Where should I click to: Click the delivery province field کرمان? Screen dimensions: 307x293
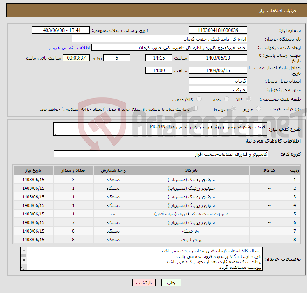(x=218, y=81)
